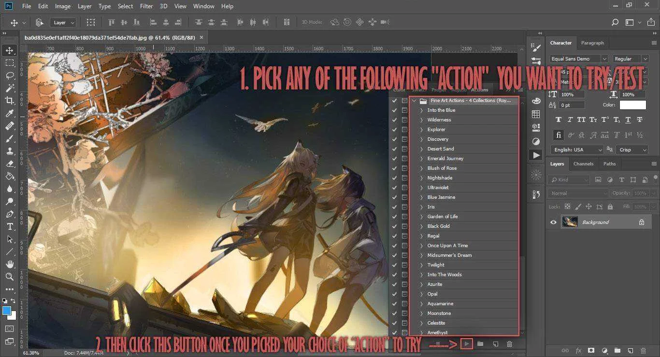660x357 pixels.
Task: Hide the Background layer
Action: pos(554,222)
